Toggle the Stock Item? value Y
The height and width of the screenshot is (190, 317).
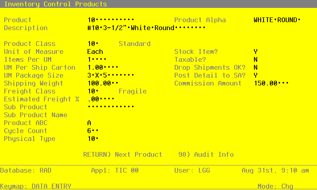click(x=256, y=51)
